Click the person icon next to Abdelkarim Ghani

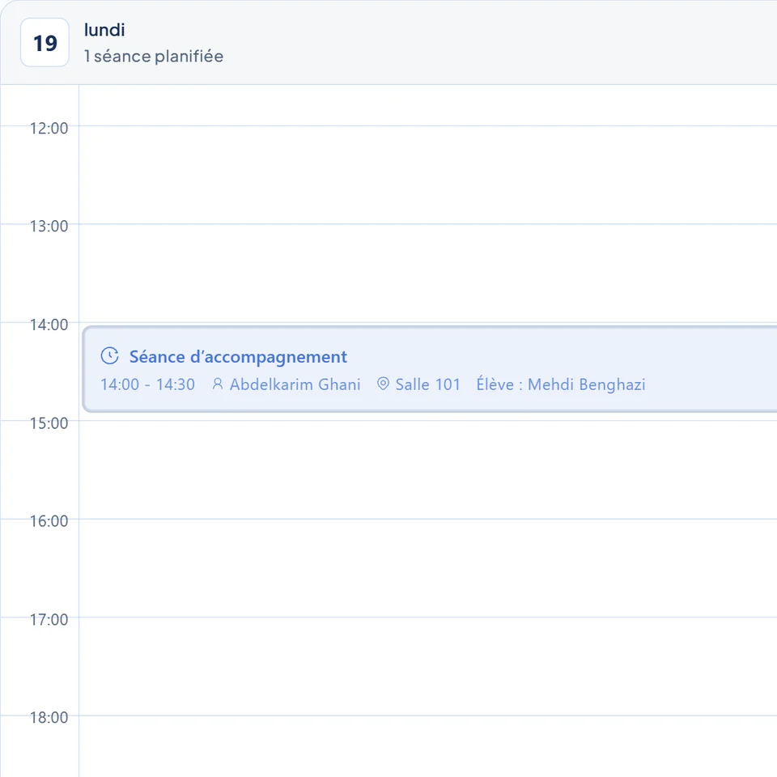click(218, 384)
